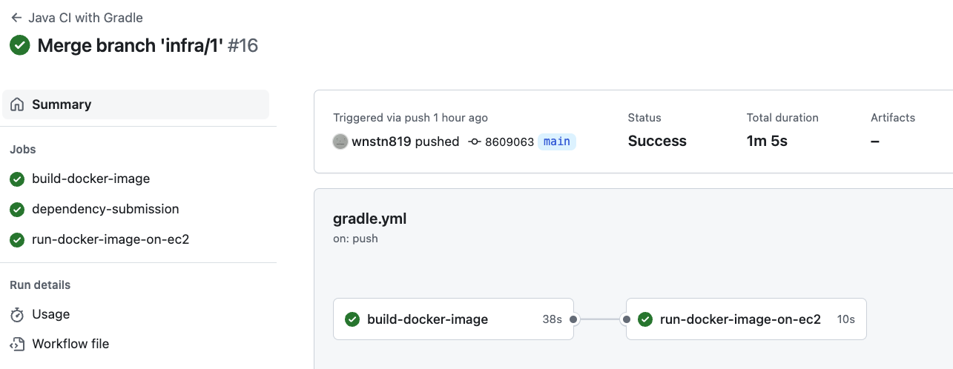Click the commit icon beside 8609063
This screenshot has width=953, height=369.
475,142
